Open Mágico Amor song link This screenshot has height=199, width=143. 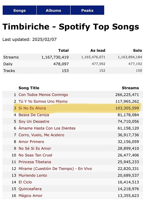[x=31, y=196]
